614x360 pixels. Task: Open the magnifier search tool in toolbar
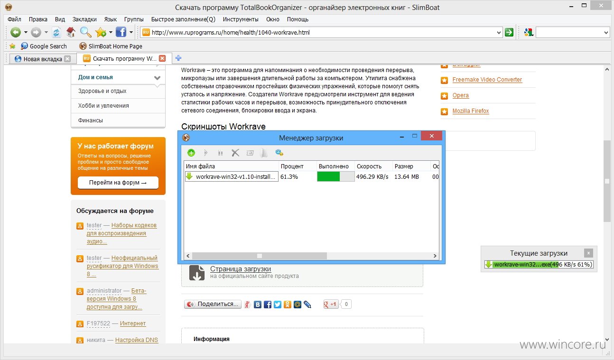85,32
